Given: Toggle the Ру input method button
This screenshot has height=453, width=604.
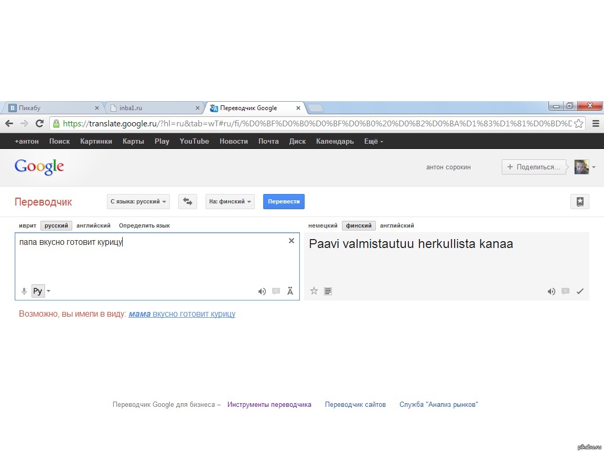Looking at the screenshot, I should tap(38, 291).
